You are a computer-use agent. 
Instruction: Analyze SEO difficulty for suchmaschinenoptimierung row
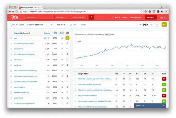(x=67, y=43)
